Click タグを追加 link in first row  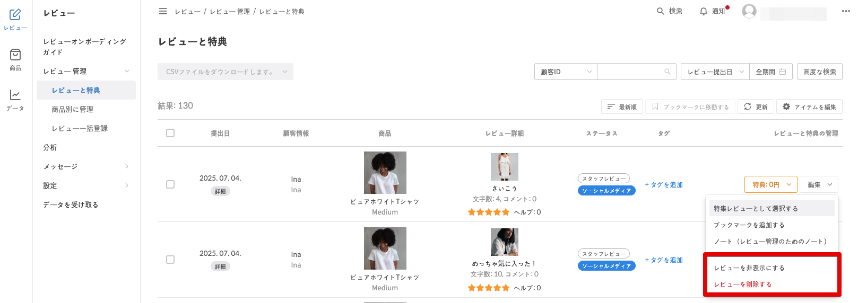click(x=664, y=185)
